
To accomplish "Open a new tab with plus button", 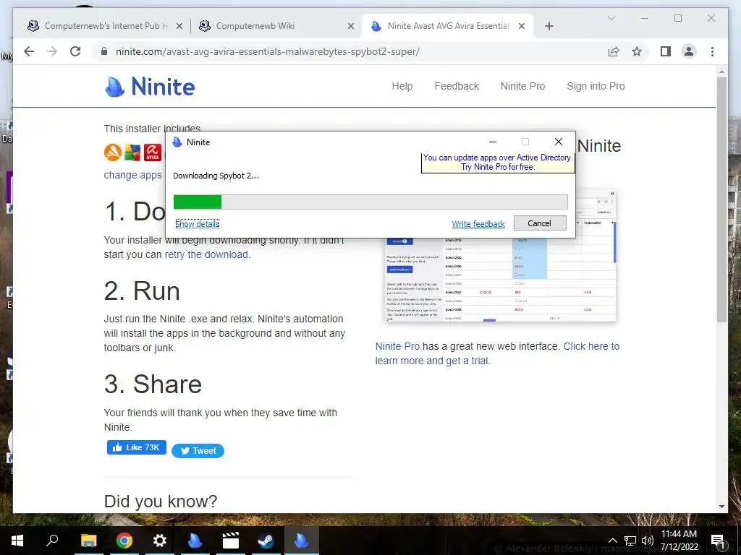I will (x=549, y=26).
